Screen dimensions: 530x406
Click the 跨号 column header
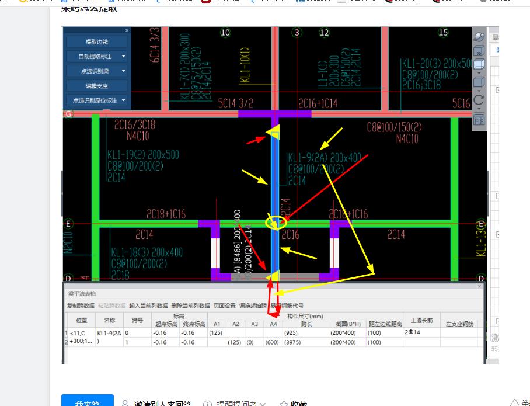(x=137, y=320)
